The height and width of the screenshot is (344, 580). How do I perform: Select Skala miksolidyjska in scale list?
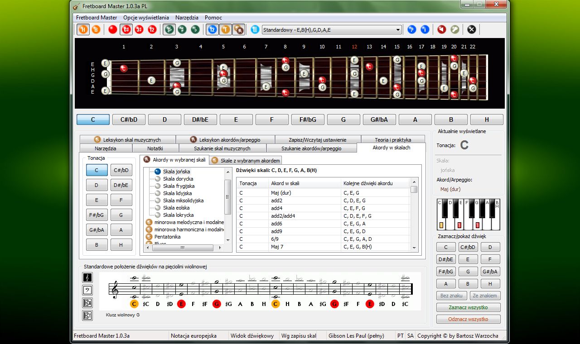pyautogui.click(x=179, y=201)
